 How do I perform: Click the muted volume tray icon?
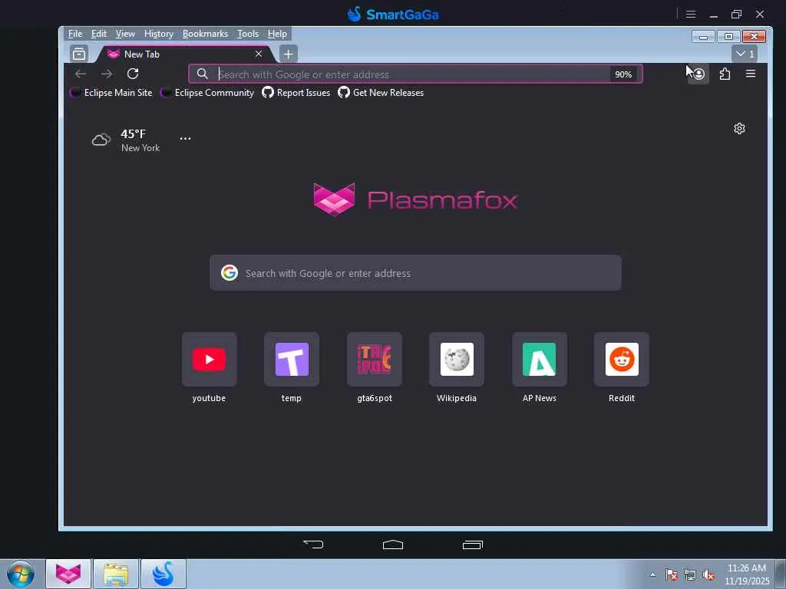(708, 574)
